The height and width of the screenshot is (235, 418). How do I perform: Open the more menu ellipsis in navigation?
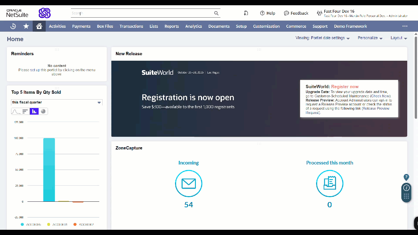tap(405, 26)
